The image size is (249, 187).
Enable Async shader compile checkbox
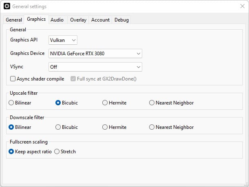[13, 79]
